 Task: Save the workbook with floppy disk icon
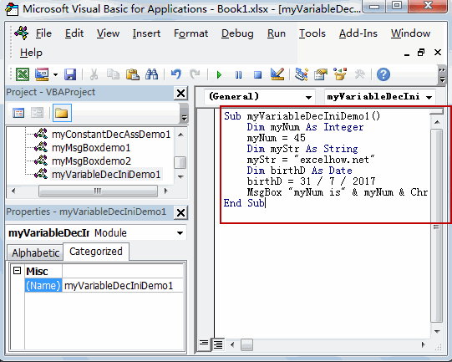coord(70,74)
